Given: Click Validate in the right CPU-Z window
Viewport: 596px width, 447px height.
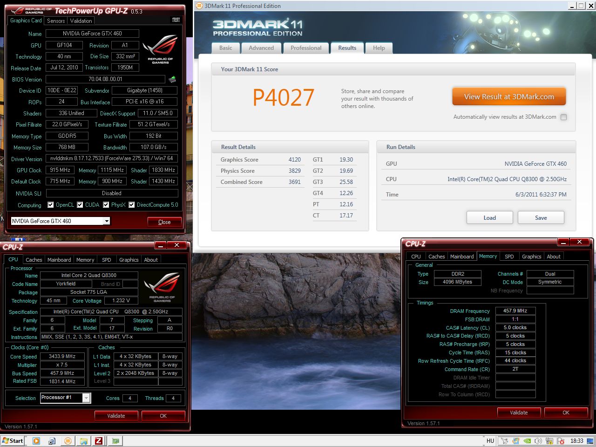Looking at the screenshot, I should [x=519, y=413].
